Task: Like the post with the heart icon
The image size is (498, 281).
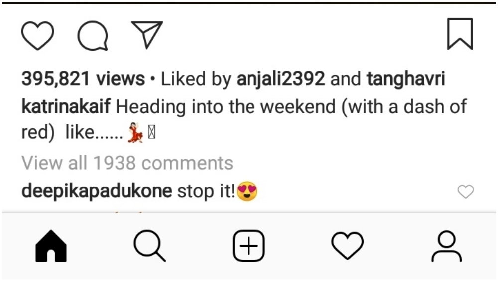Action: [x=38, y=36]
